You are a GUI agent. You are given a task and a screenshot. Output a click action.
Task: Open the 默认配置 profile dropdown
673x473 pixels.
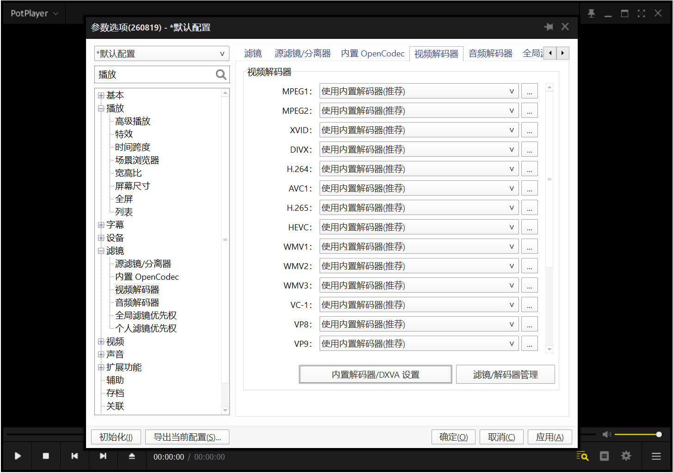point(162,54)
